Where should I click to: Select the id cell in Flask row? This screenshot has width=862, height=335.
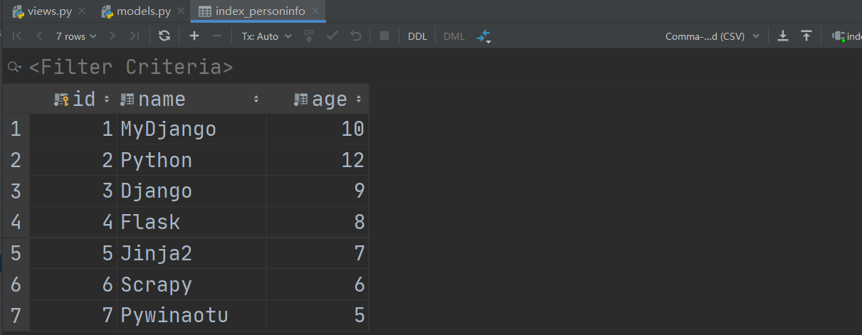tap(73, 222)
